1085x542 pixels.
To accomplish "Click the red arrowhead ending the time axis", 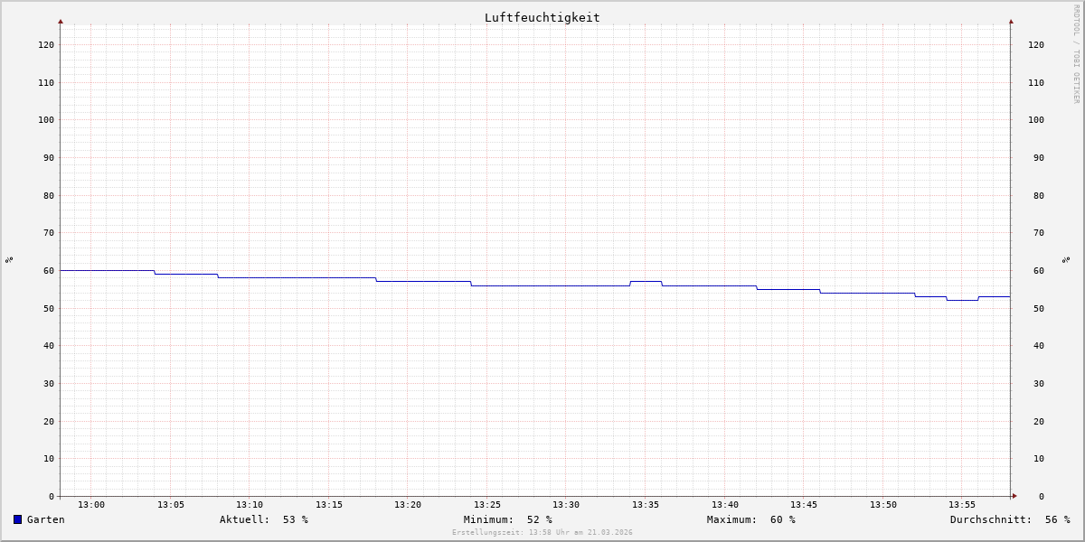I will point(1014,496).
